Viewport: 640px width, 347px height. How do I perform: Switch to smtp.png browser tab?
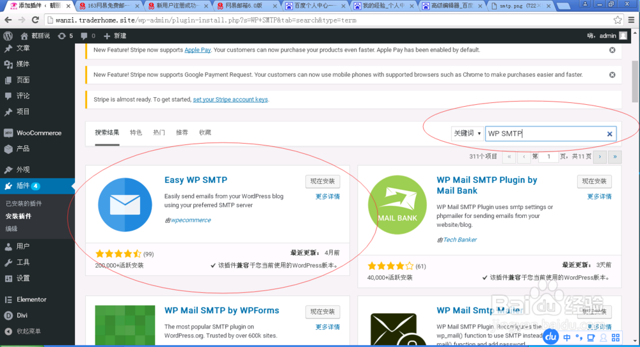click(521, 6)
